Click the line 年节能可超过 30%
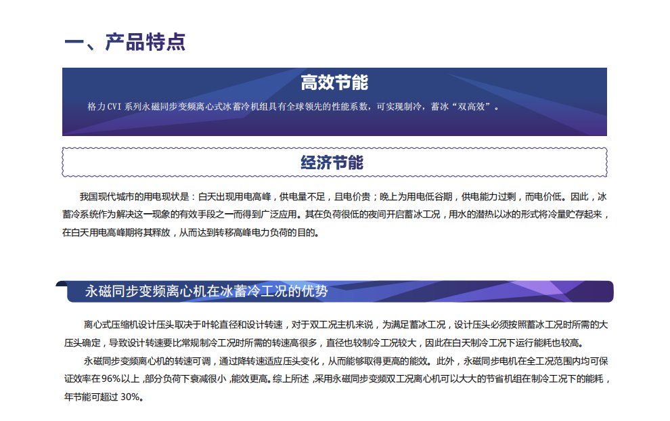The height and width of the screenshot is (421, 670). (x=104, y=397)
